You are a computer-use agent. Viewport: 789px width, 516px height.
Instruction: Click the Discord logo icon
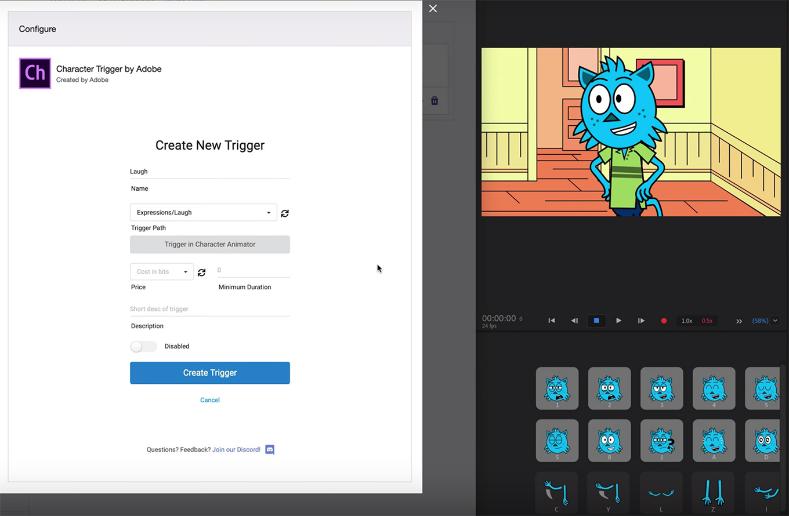tap(270, 449)
